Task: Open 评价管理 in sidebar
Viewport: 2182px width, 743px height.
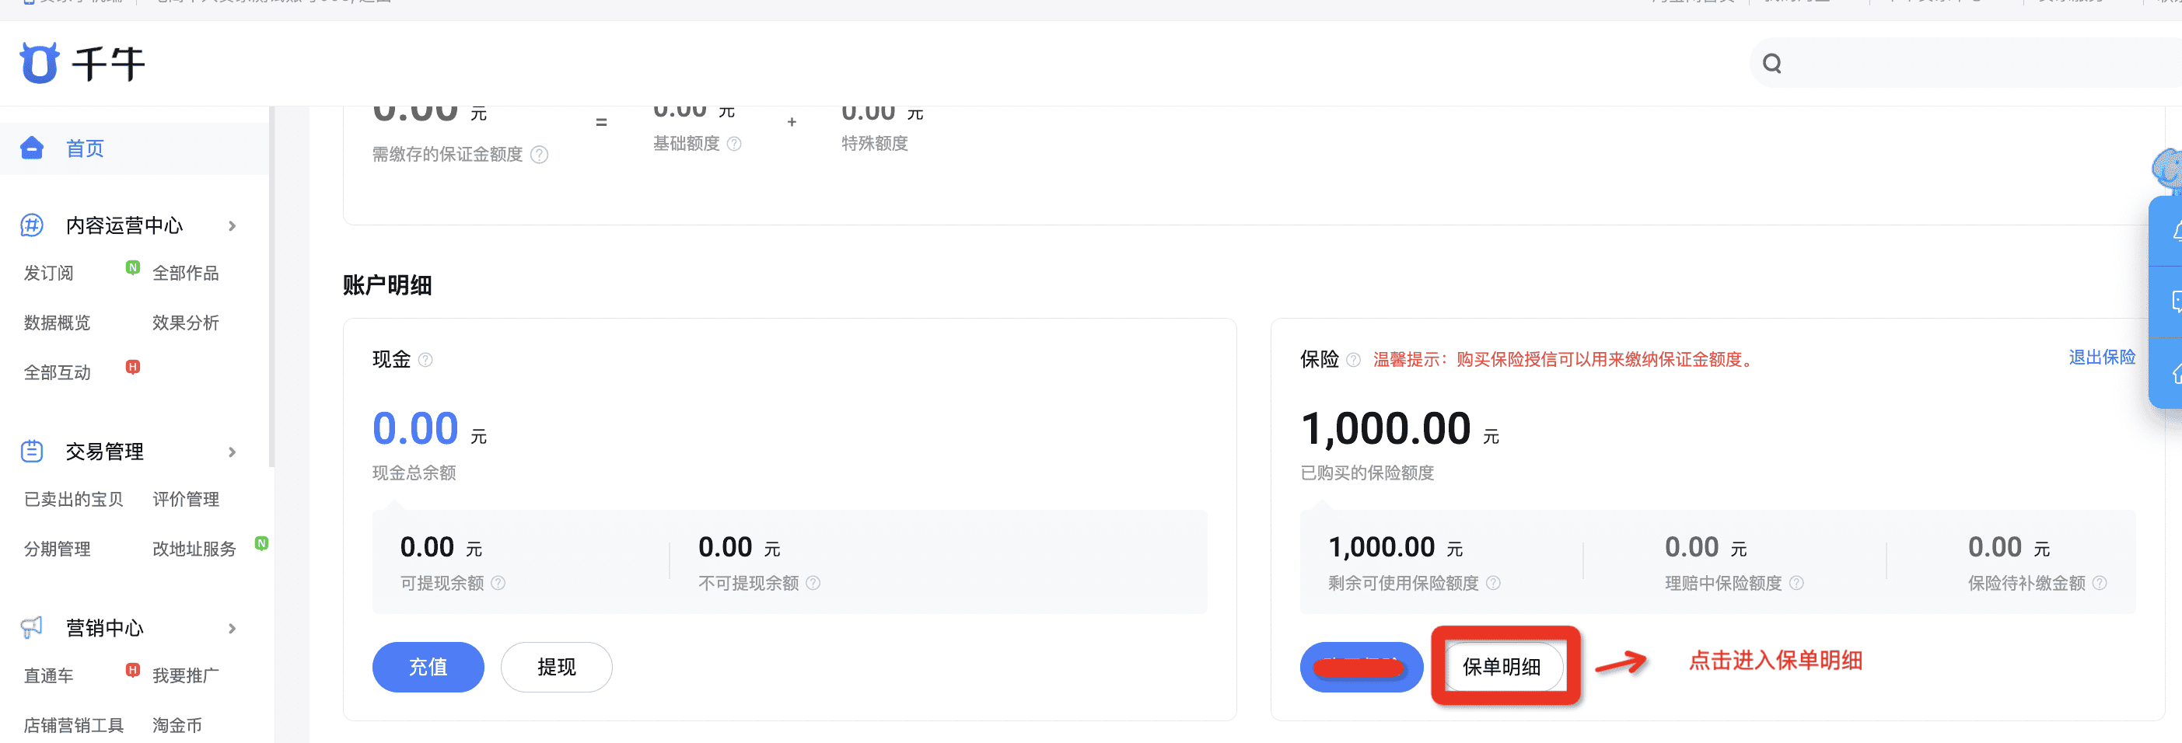Action: [186, 499]
